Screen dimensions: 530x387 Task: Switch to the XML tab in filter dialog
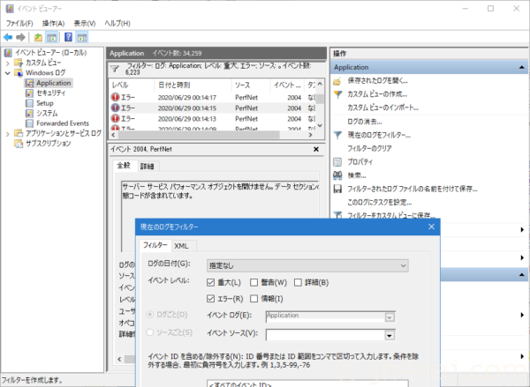tap(180, 246)
